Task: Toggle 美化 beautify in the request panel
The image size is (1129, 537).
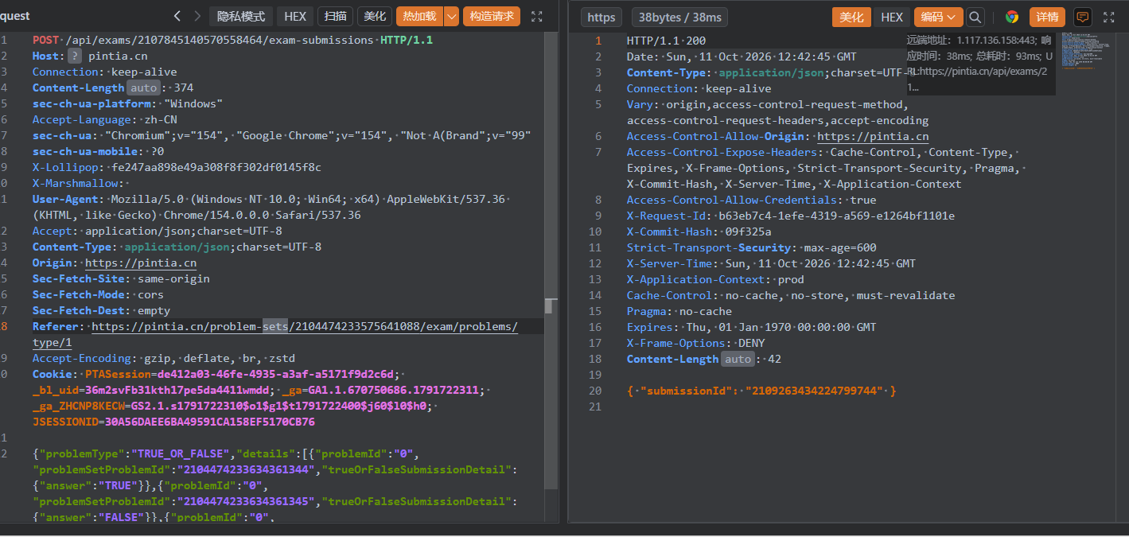Action: click(x=375, y=16)
